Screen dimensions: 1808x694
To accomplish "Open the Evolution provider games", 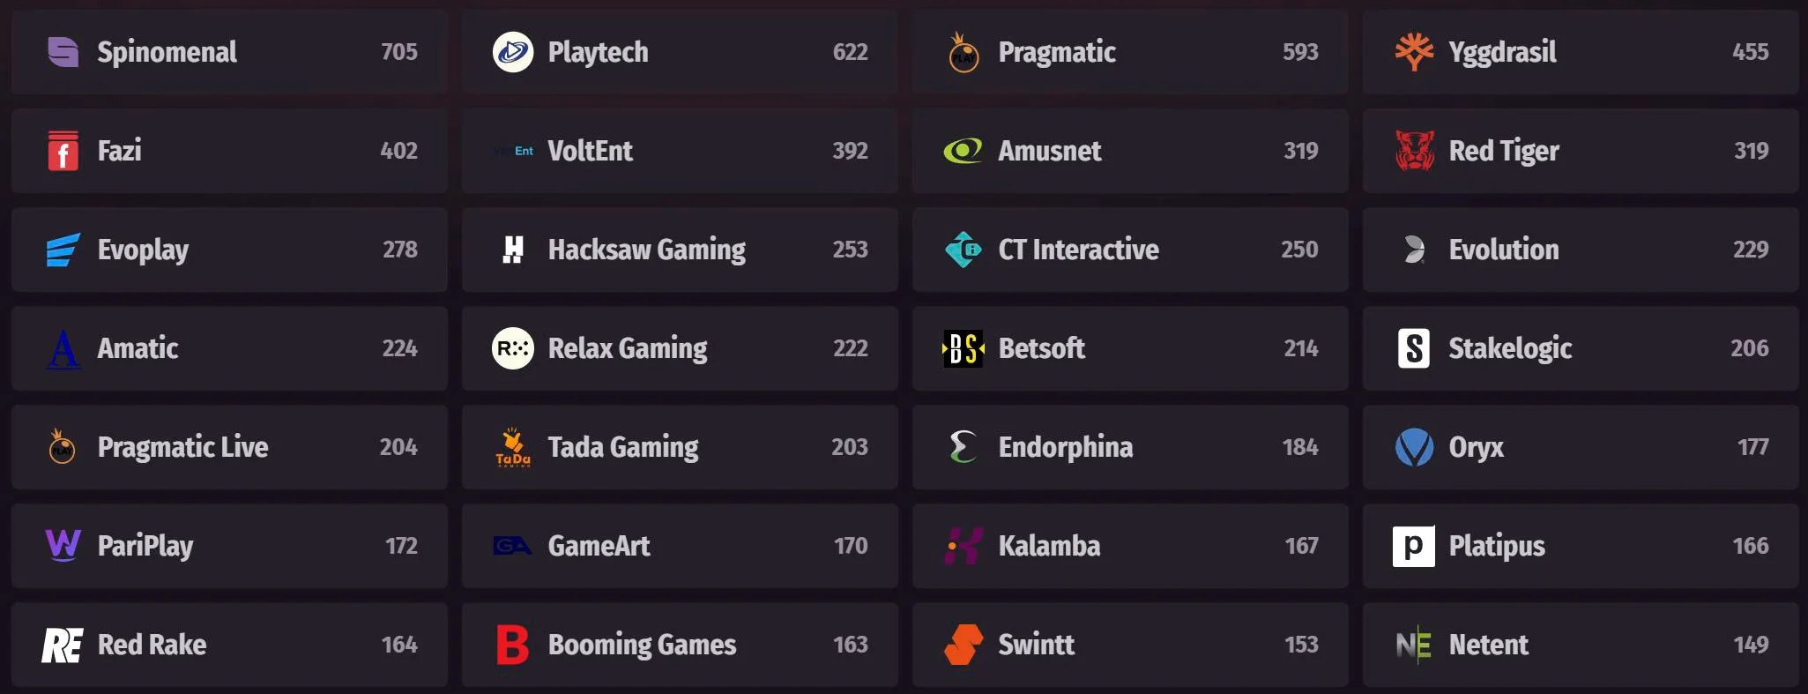I will pyautogui.click(x=1581, y=250).
